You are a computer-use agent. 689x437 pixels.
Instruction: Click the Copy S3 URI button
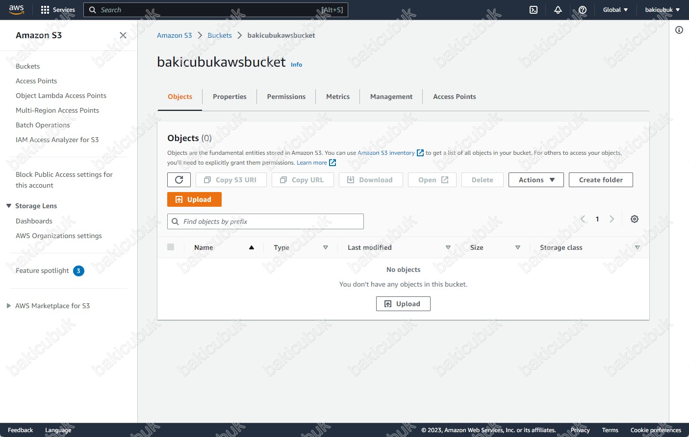[231, 180]
